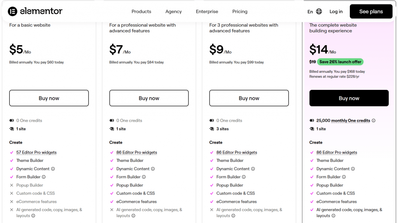Open the Enterprise navigation item
This screenshot has width=398, height=223.
(x=207, y=11)
